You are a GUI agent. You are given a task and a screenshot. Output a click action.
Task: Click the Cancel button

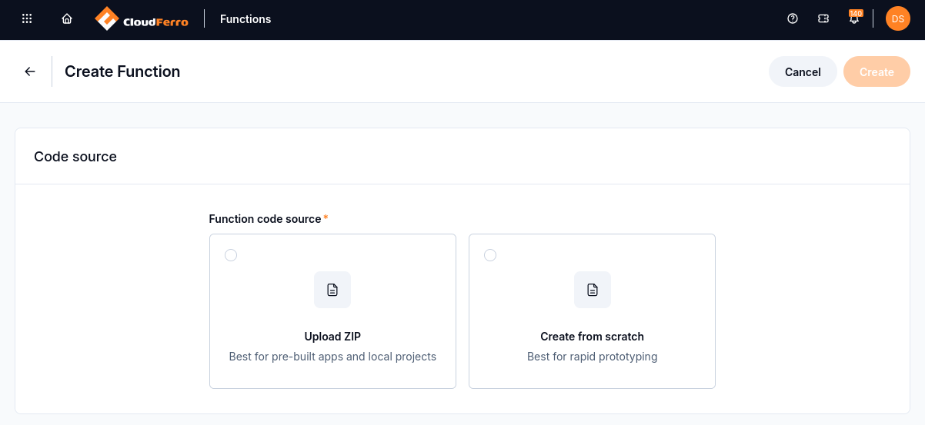[x=803, y=71]
